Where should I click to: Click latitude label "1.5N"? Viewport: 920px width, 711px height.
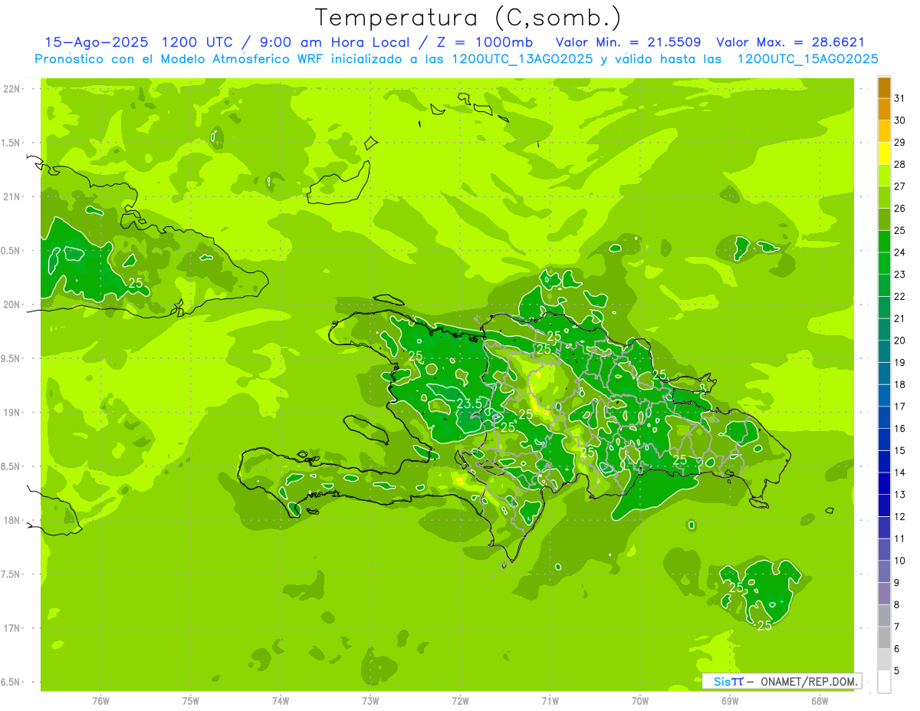point(11,143)
